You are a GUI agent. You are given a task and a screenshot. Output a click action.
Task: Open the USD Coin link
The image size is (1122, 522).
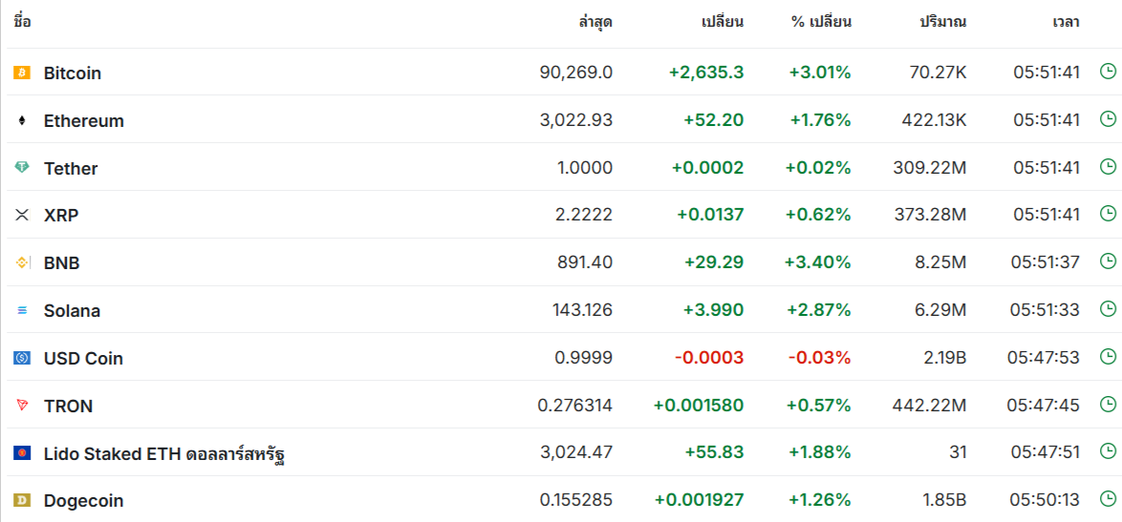coord(83,359)
